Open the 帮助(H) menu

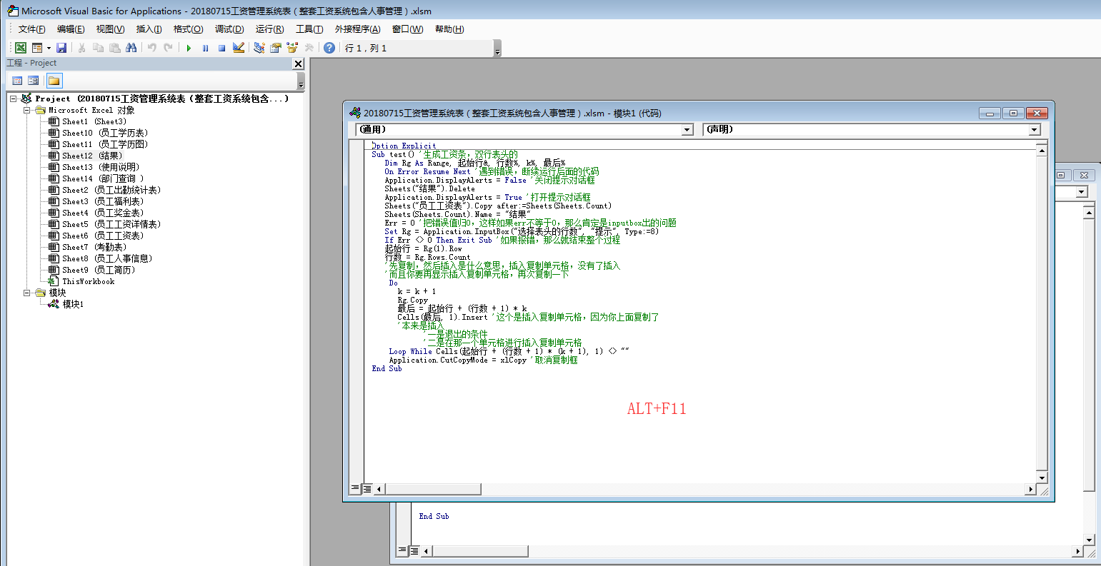[x=449, y=29]
